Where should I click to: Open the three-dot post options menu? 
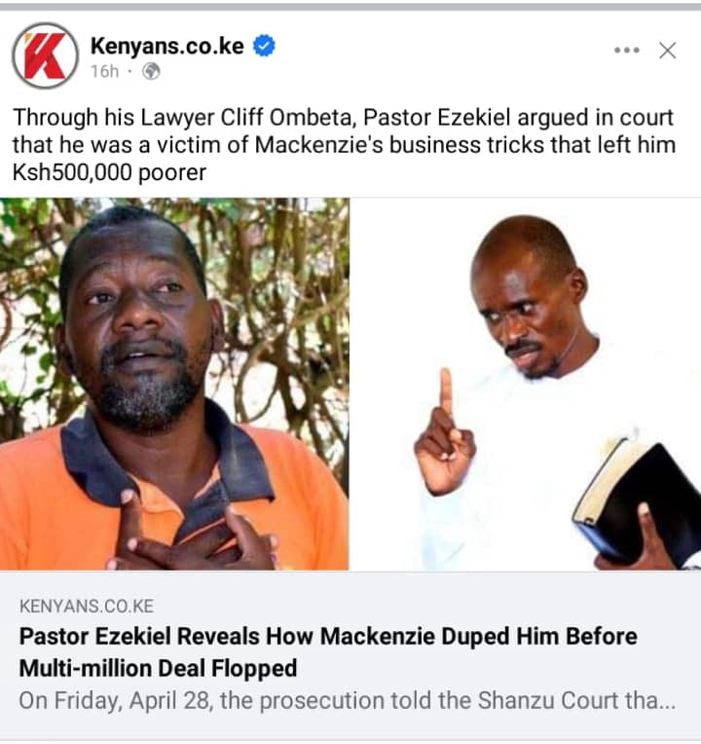(627, 50)
